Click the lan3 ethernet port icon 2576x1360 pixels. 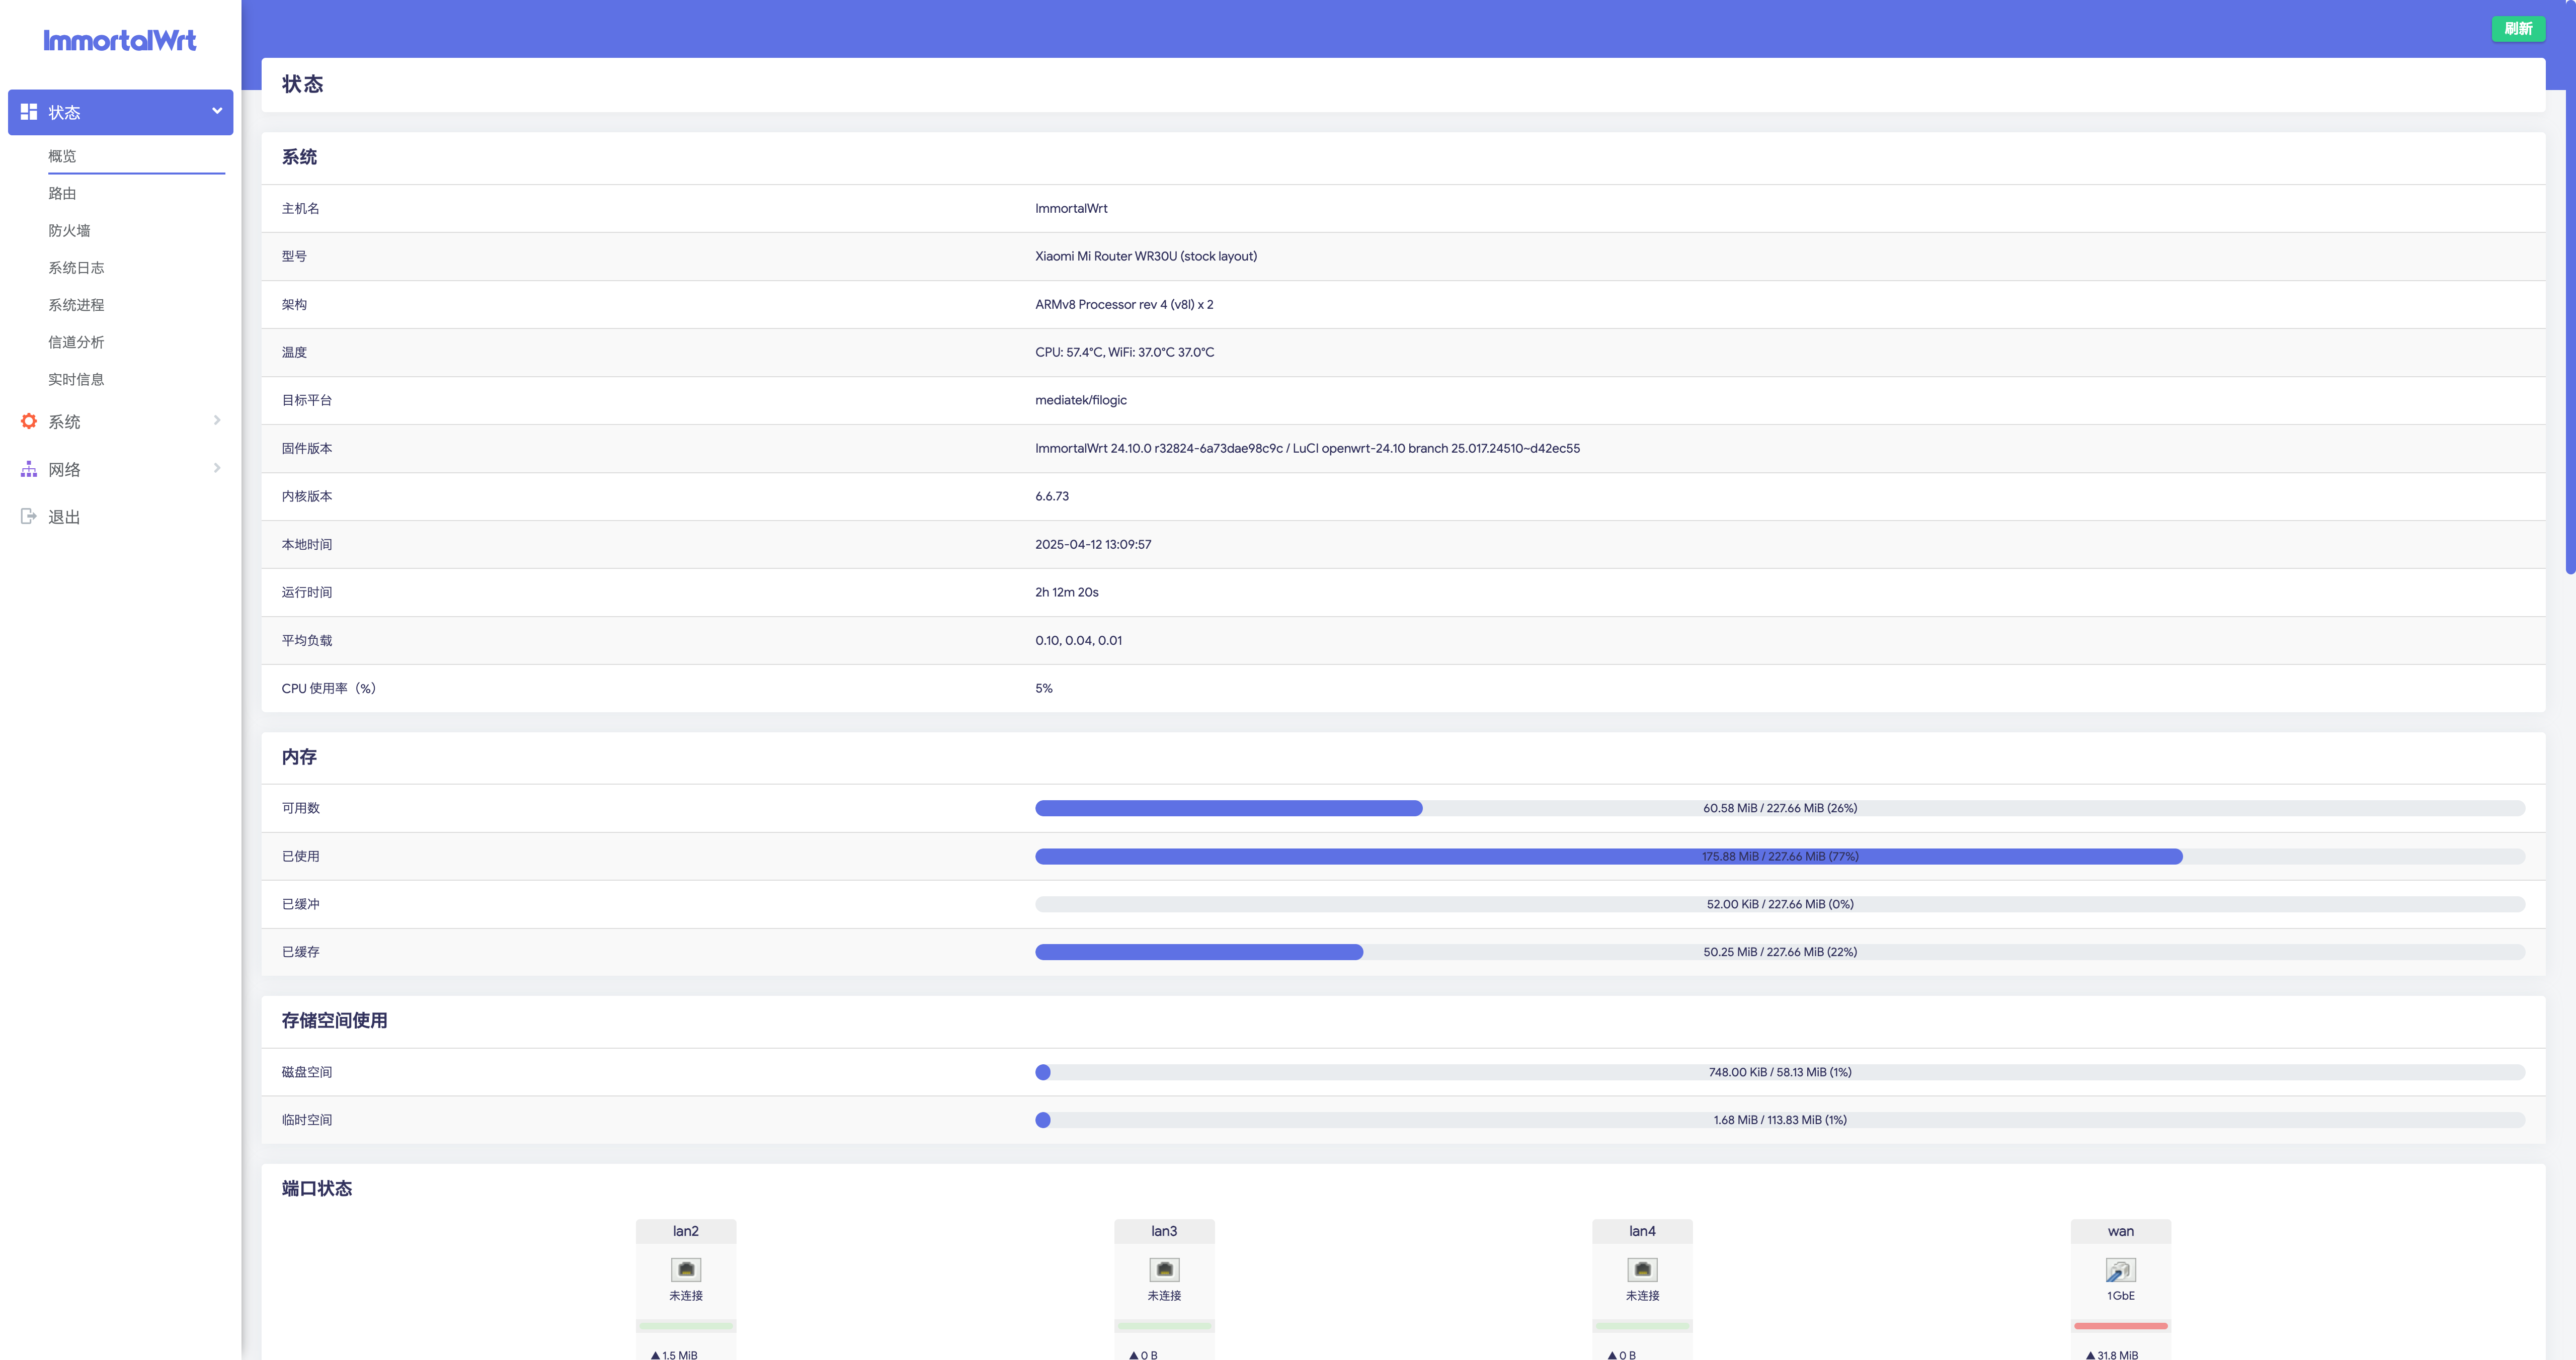coord(1164,1269)
